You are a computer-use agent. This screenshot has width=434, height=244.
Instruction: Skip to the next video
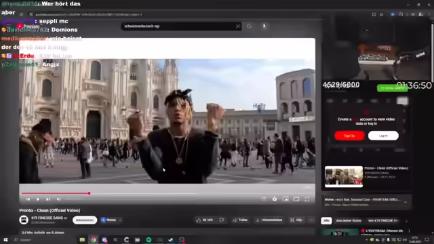click(x=48, y=199)
